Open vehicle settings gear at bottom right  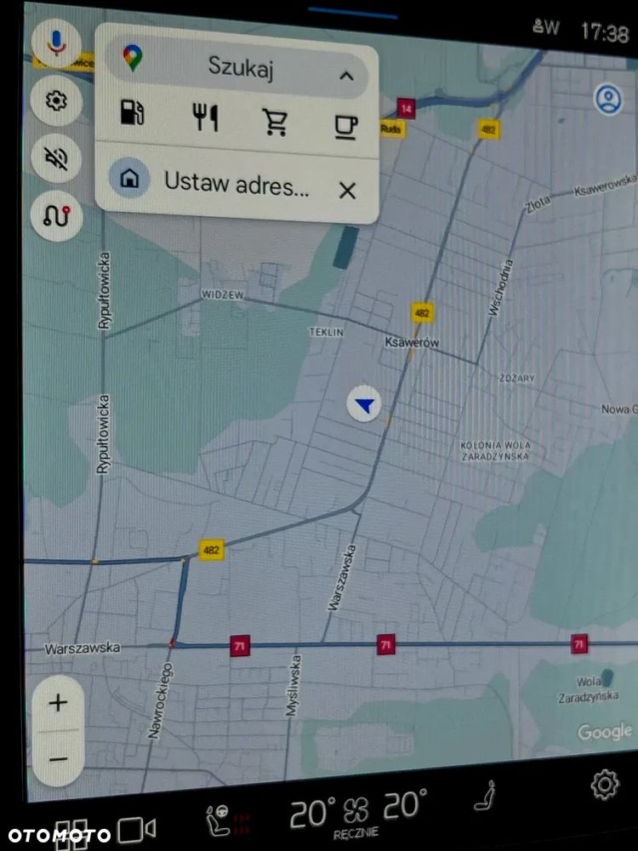604,785
